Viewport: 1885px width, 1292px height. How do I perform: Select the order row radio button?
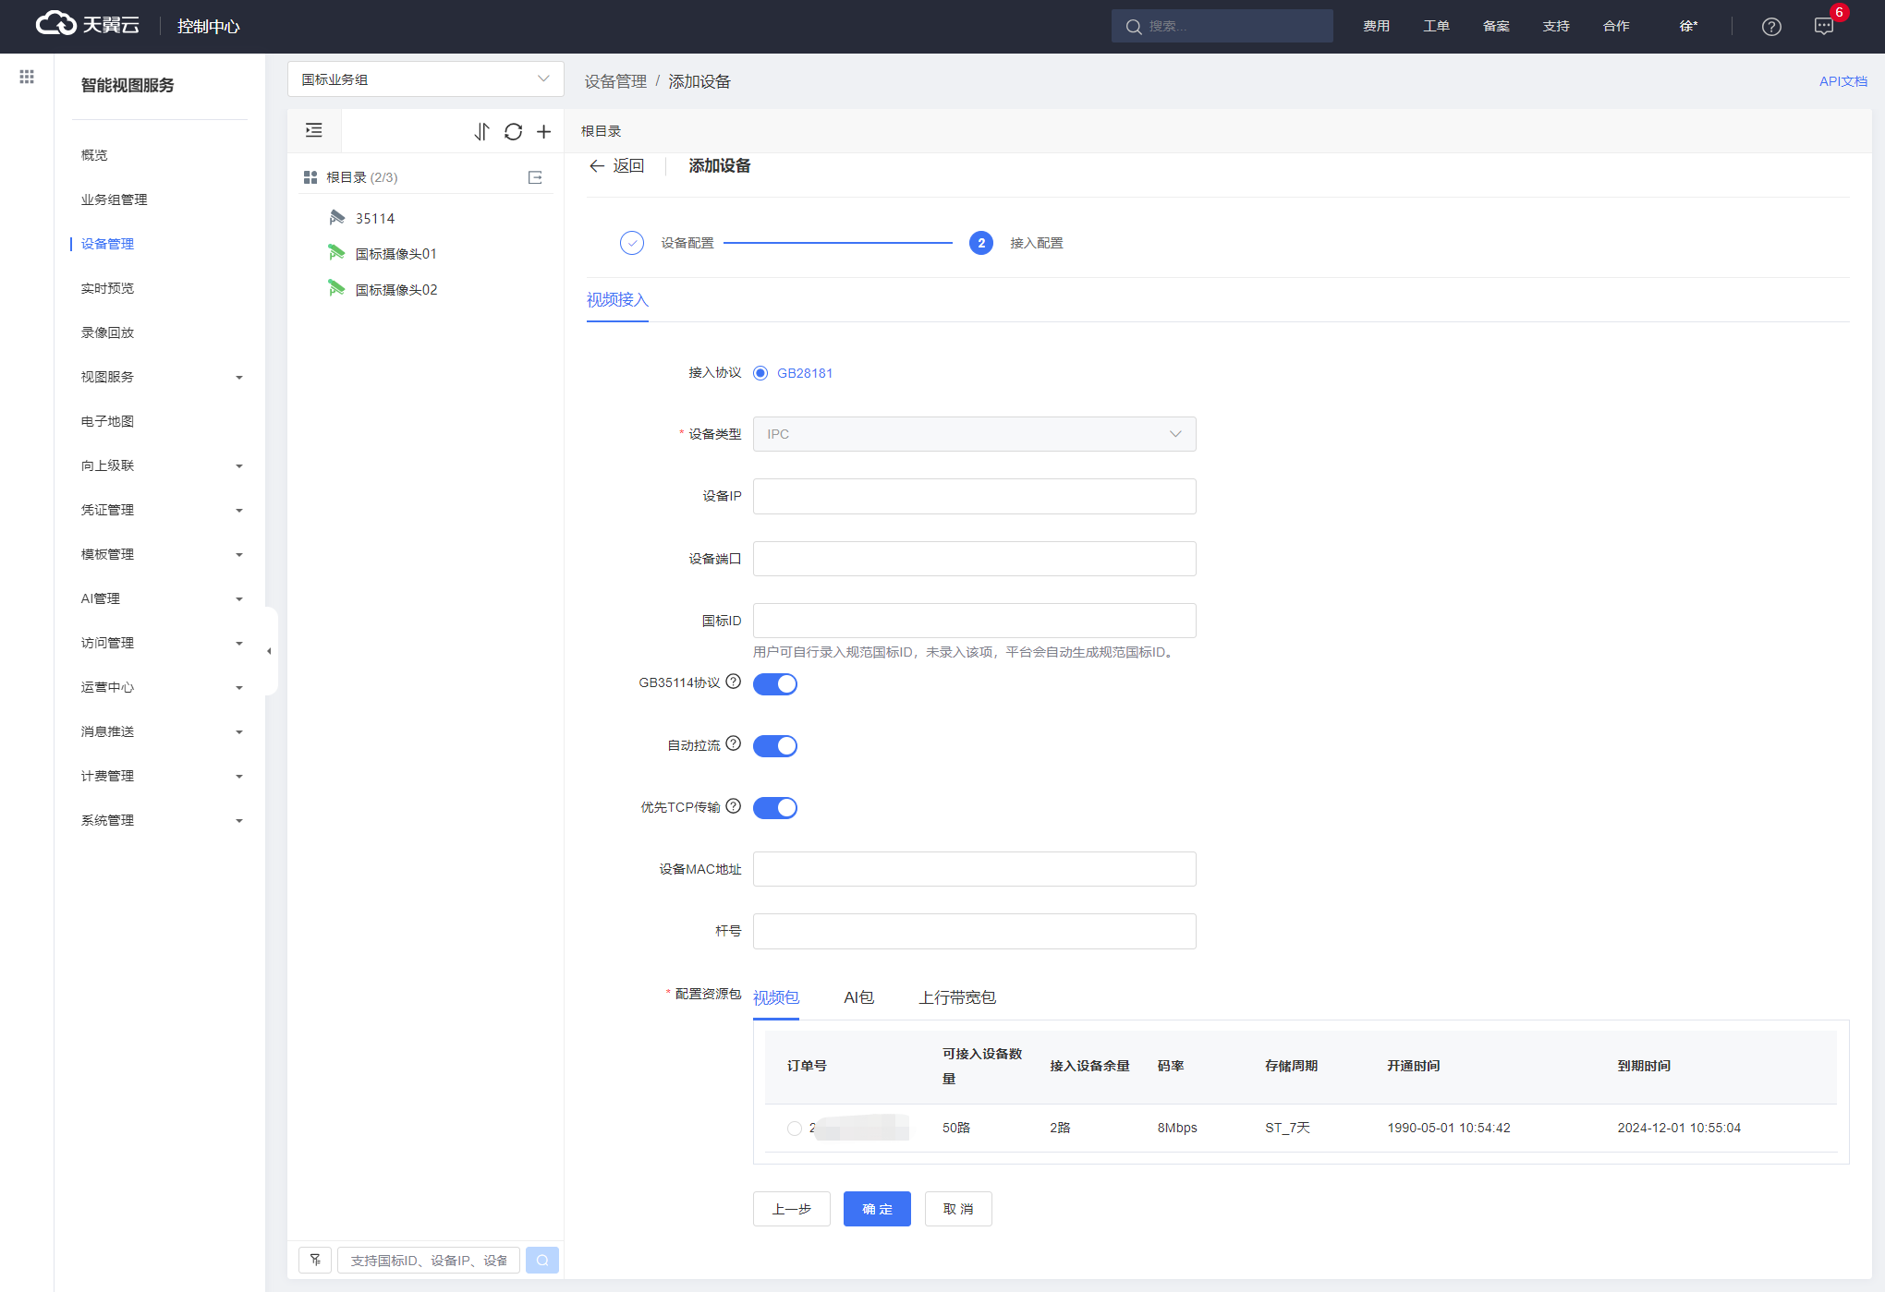pos(794,1128)
